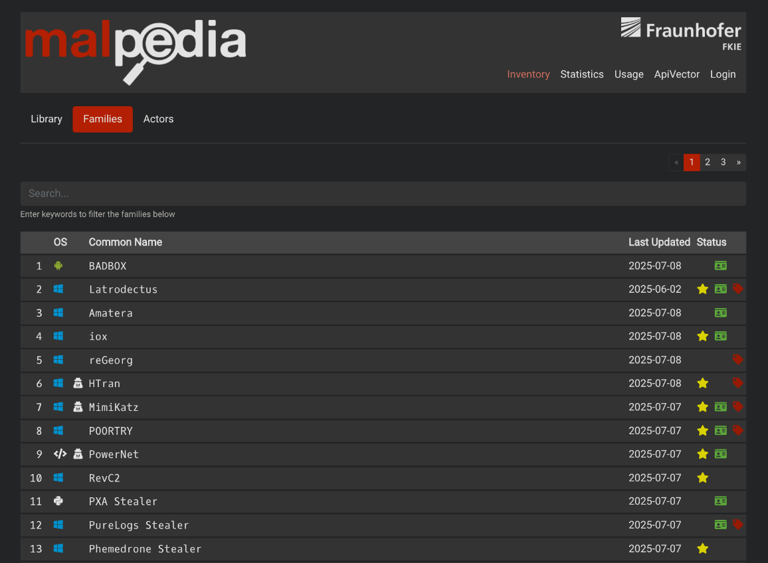This screenshot has width=768, height=563.
Task: Open the PXA Stealer family entry
Action: click(123, 501)
